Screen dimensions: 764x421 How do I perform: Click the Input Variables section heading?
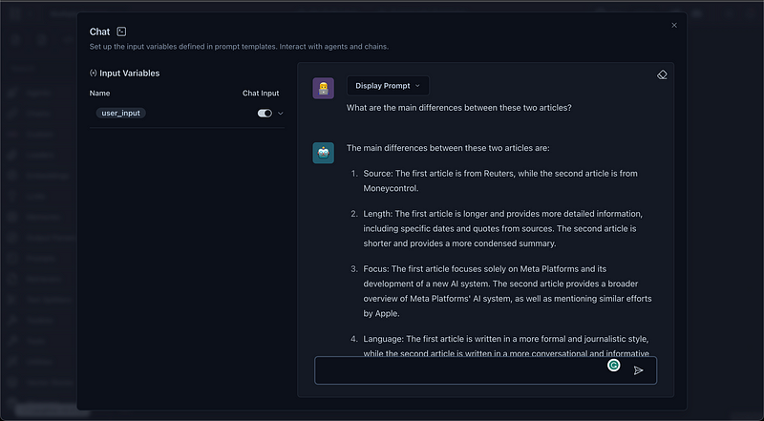coord(129,73)
